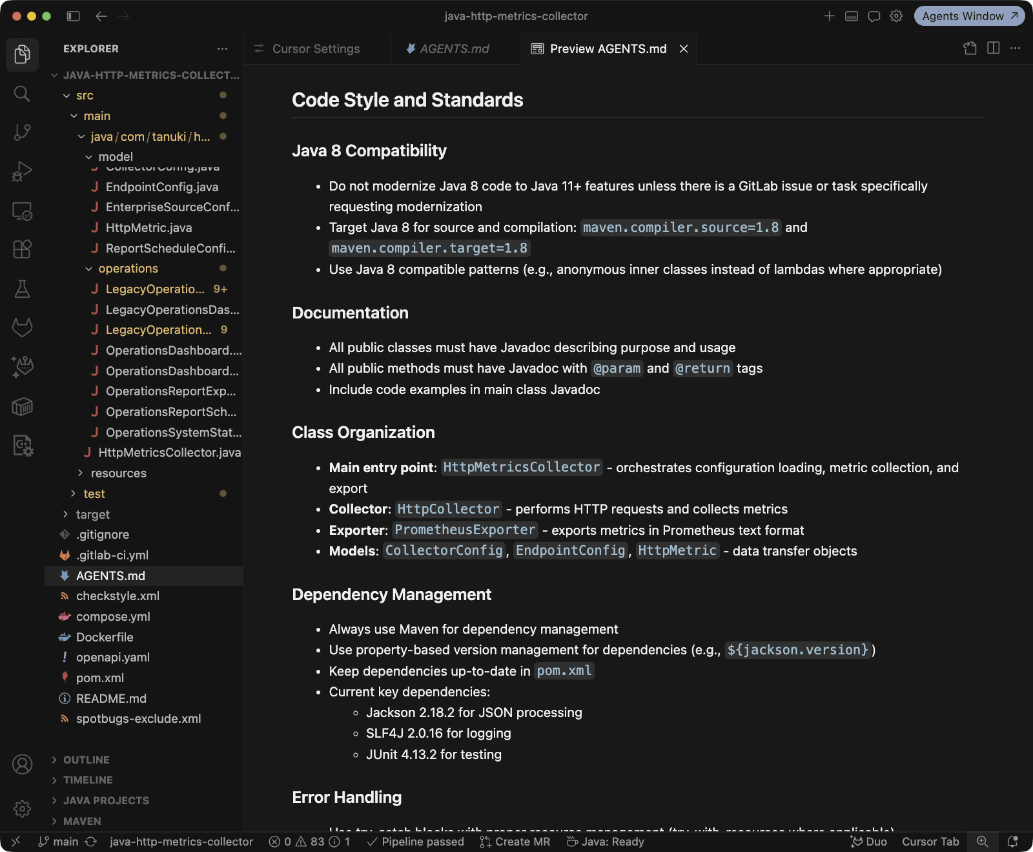This screenshot has width=1033, height=852.
Task: Open the Dockerfile
Action: [144, 638]
